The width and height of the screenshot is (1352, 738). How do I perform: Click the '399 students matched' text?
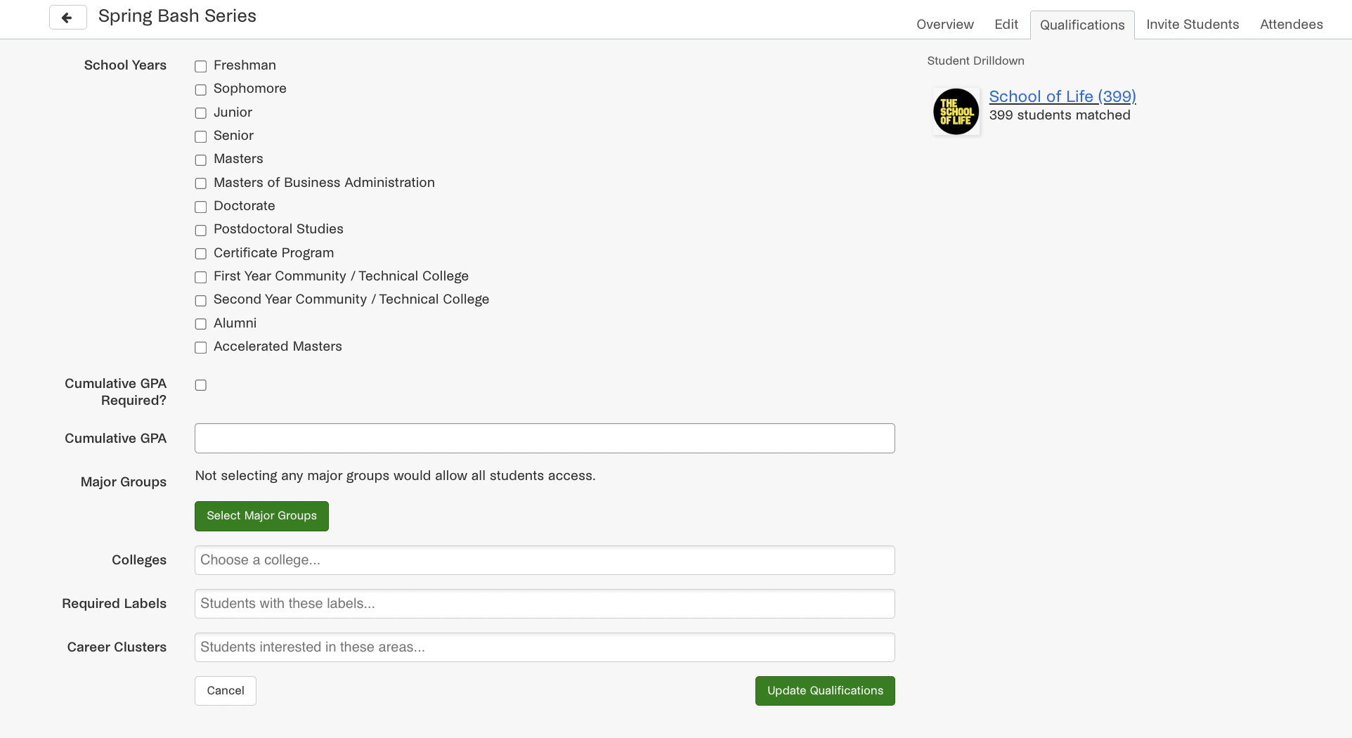[x=1060, y=115]
